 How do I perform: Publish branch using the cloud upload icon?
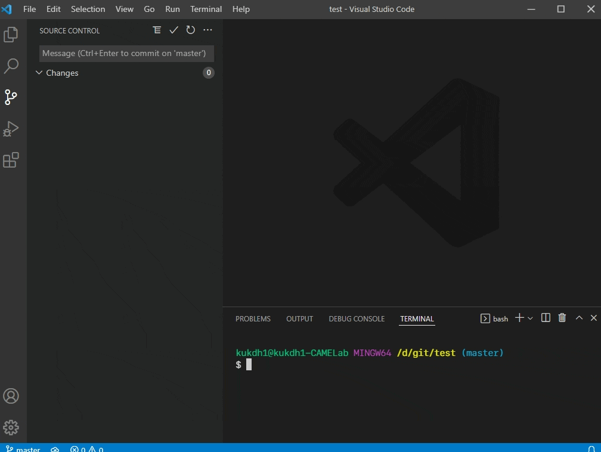pos(55,449)
